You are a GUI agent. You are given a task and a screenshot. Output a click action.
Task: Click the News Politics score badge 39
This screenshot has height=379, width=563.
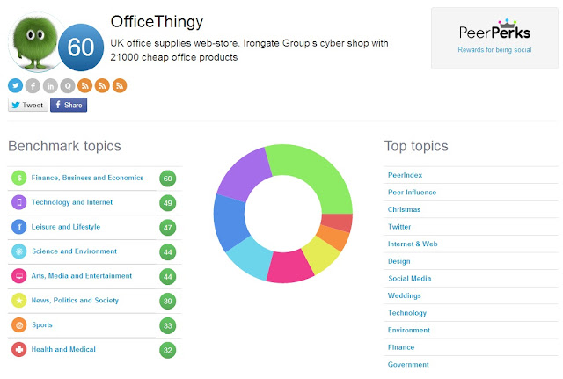168,301
